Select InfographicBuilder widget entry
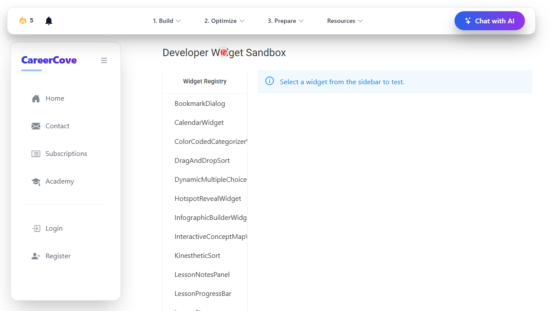Viewport: 553px width, 311px height. [x=205, y=218]
